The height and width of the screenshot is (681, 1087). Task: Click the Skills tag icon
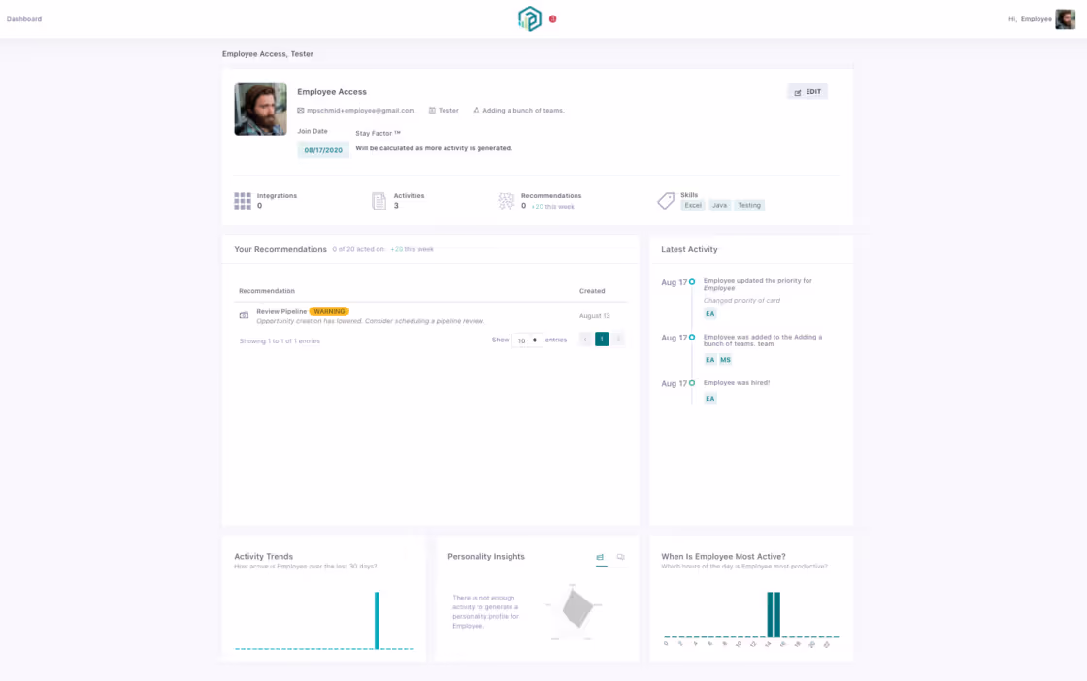coord(666,201)
